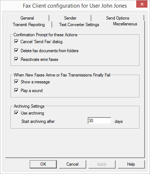Click the archiving days input field
150x174 pixels.
tap(100, 121)
